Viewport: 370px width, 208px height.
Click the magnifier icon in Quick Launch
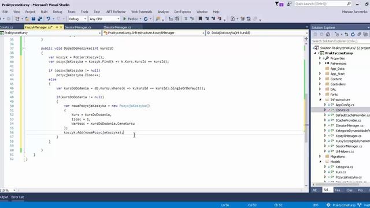[349, 3]
